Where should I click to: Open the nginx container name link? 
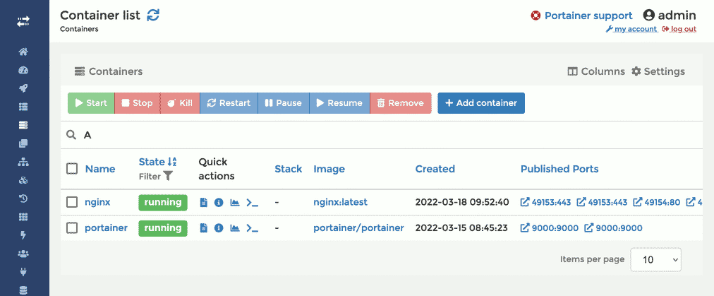(97, 202)
